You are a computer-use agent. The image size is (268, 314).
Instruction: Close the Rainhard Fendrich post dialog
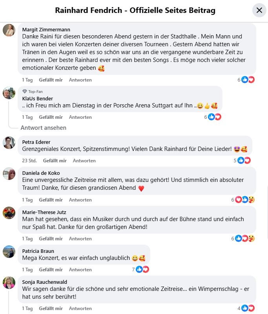pos(259,10)
